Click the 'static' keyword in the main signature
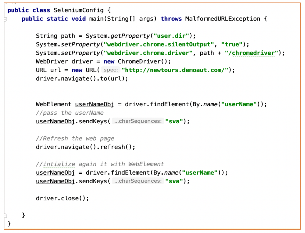 57,19
